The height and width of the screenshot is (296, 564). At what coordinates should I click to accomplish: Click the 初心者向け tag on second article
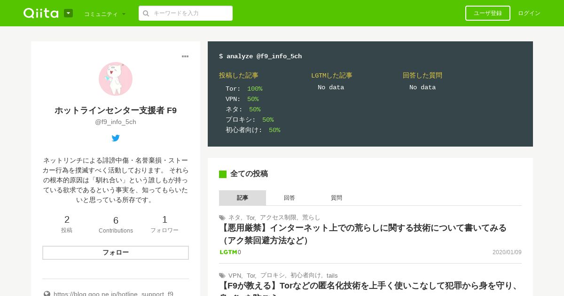(305, 276)
